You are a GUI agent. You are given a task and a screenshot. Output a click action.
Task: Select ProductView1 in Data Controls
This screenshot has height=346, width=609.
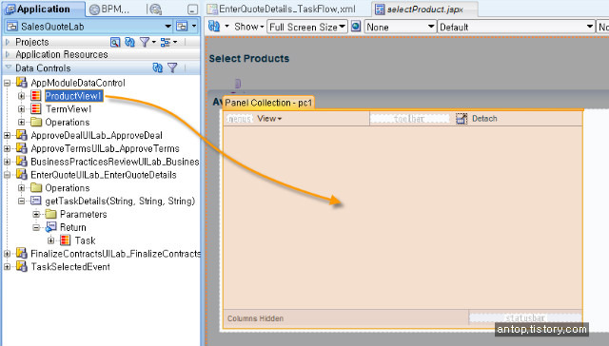(x=73, y=96)
